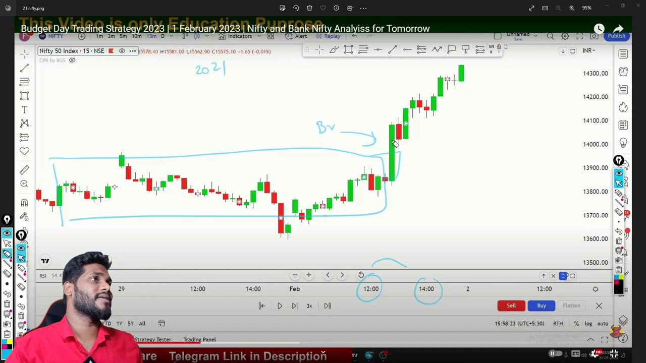Open the 95% zoom level dropdown
This screenshot has height=363, width=646.
(586, 8)
